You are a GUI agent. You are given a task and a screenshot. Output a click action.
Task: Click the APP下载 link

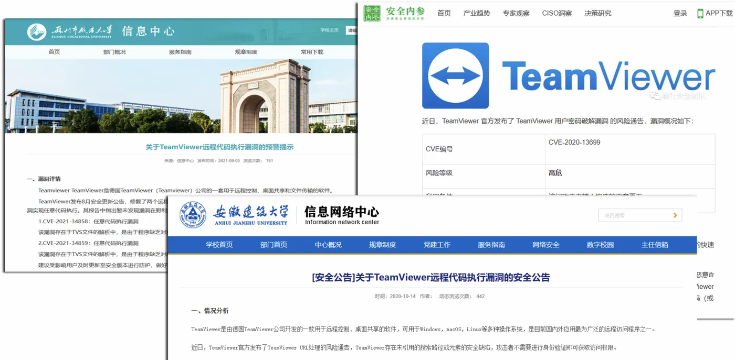pyautogui.click(x=719, y=13)
